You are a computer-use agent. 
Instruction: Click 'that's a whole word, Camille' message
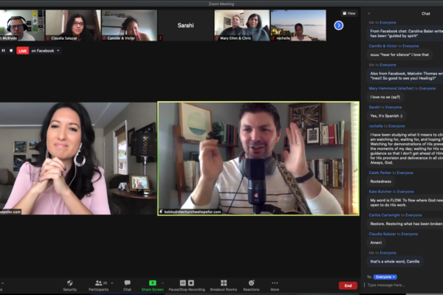click(x=395, y=261)
